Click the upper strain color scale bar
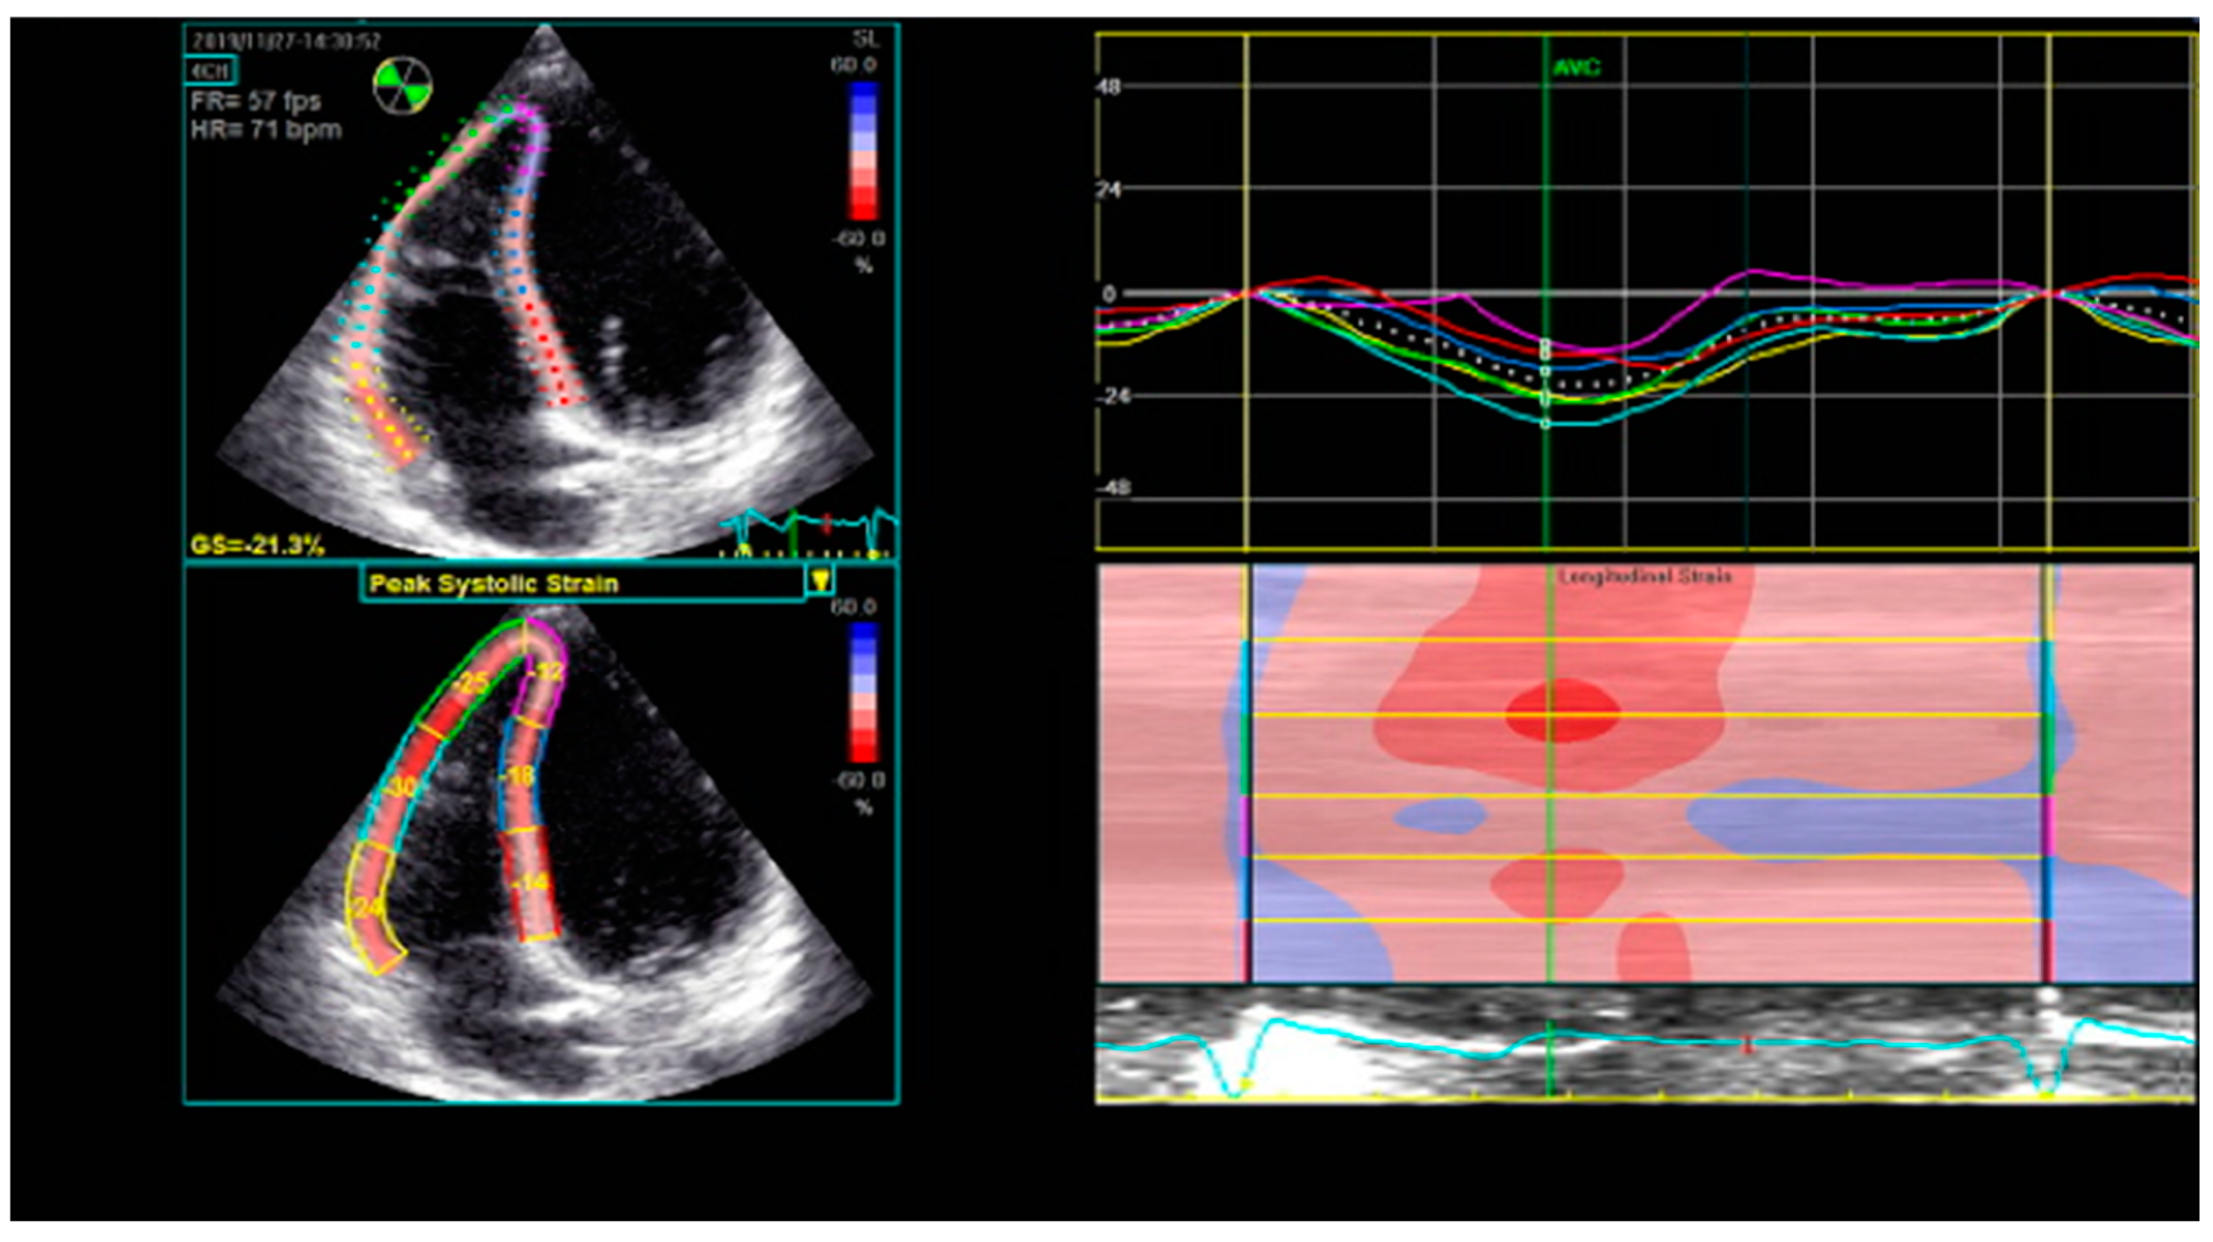The height and width of the screenshot is (1242, 2213). pyautogui.click(x=862, y=151)
